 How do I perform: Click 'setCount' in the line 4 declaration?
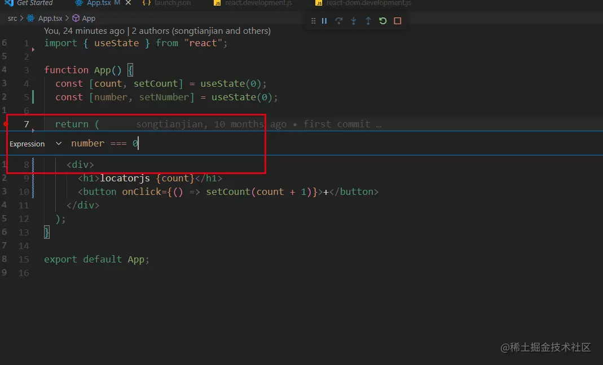pyautogui.click(x=156, y=84)
